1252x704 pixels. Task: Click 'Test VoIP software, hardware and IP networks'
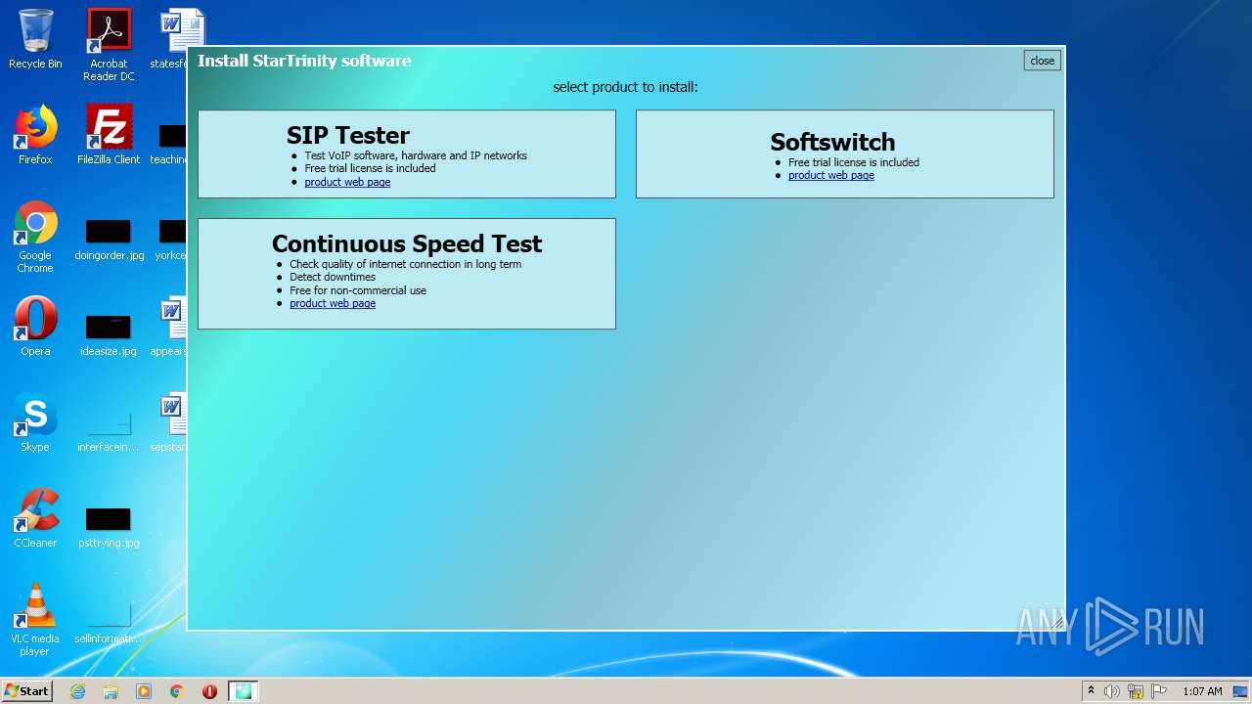pyautogui.click(x=416, y=155)
